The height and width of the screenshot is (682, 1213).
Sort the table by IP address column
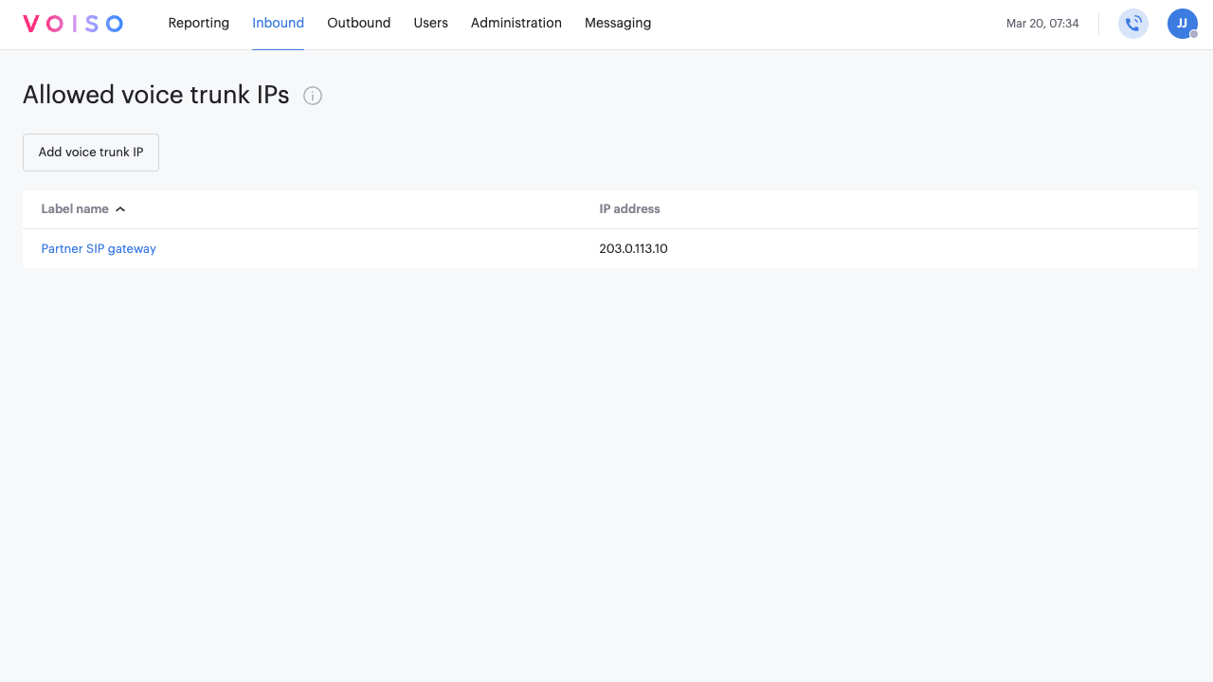pyautogui.click(x=629, y=208)
